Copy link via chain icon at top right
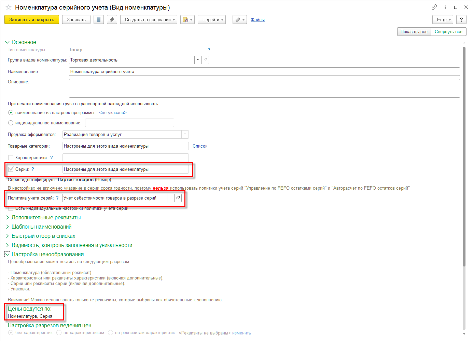473x342 pixels. (434, 7)
